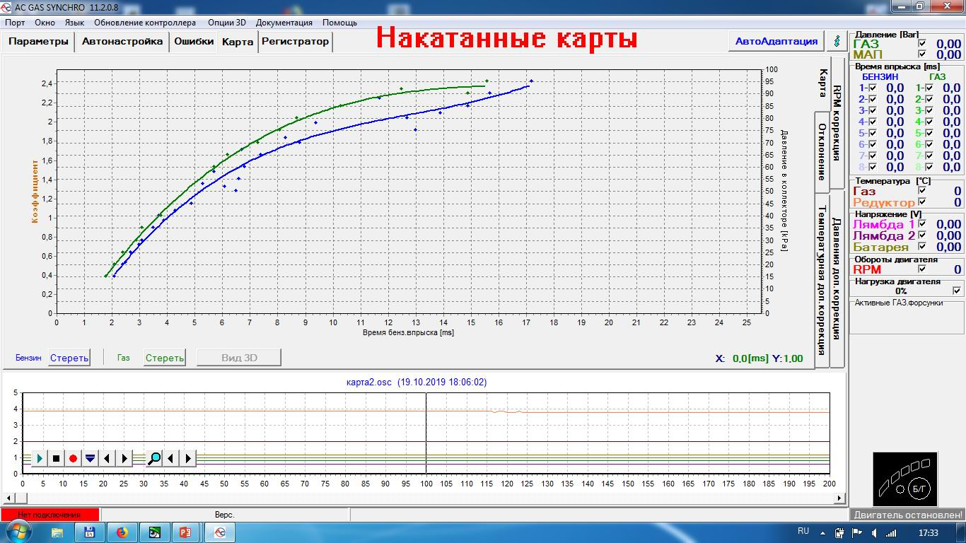Screen dimensions: 966x543
Task: Select the vertical Давления доп. коррекция tab
Action: (837, 279)
